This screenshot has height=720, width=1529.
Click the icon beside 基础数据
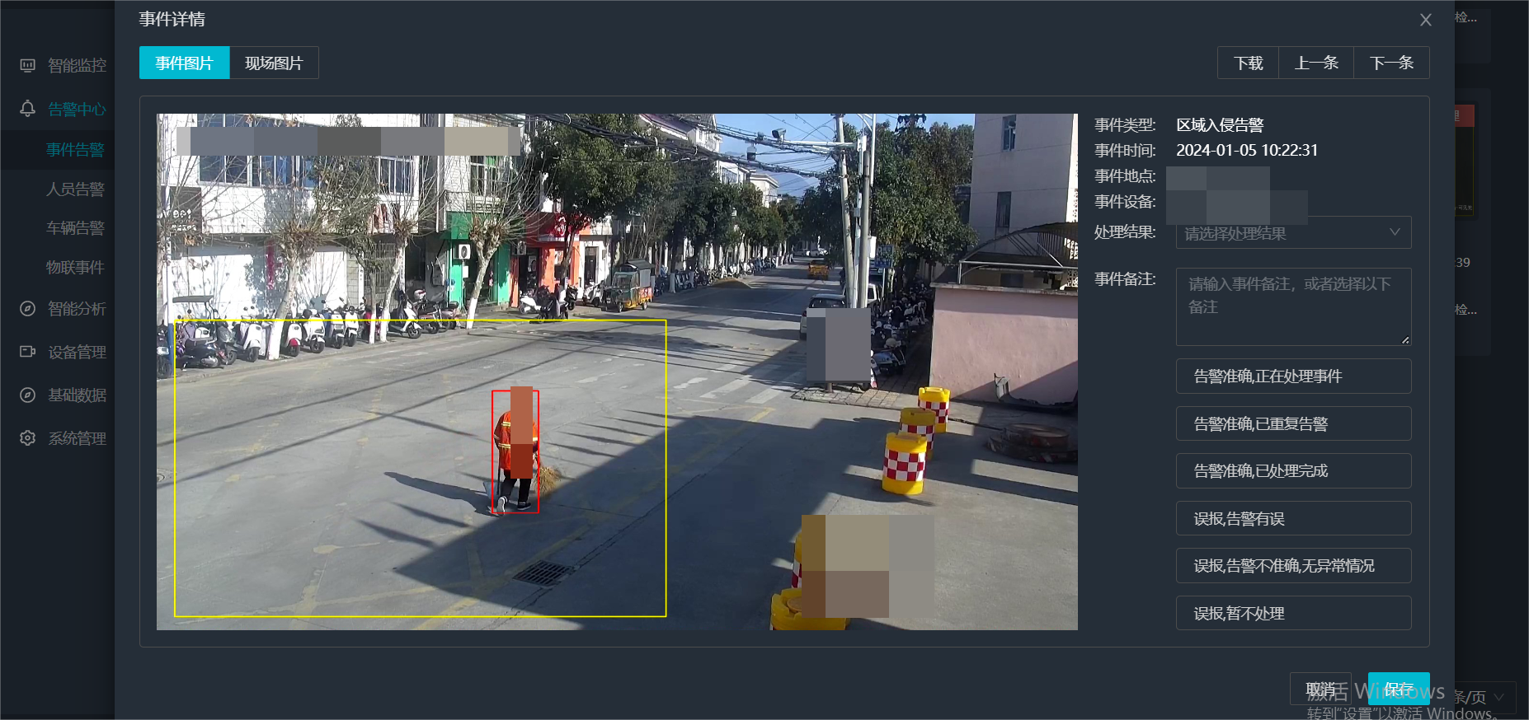(27, 395)
